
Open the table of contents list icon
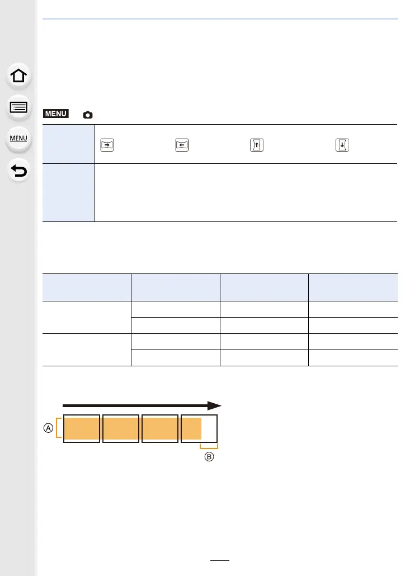pyautogui.click(x=18, y=107)
